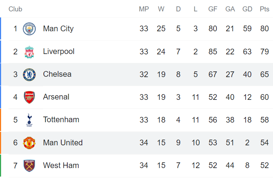This screenshot has width=273, height=178.
Task: Click the Man City club crest
Action: coord(29,29)
